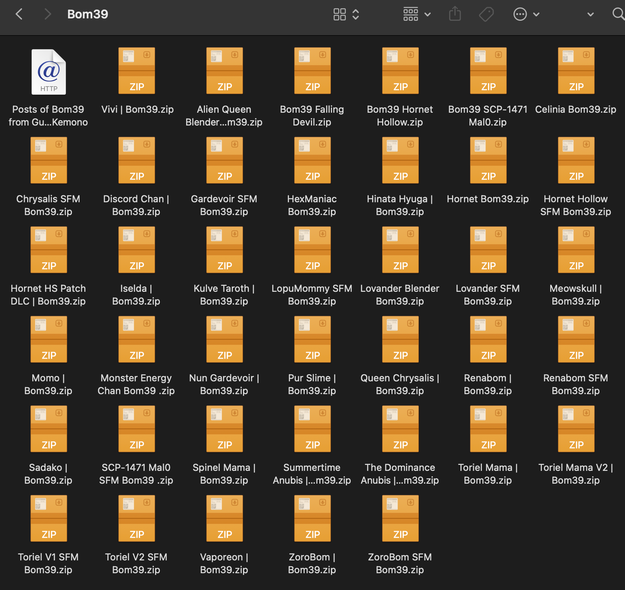Select the Posts of Bom39 HTTP file
The width and height of the screenshot is (625, 590).
click(x=49, y=72)
